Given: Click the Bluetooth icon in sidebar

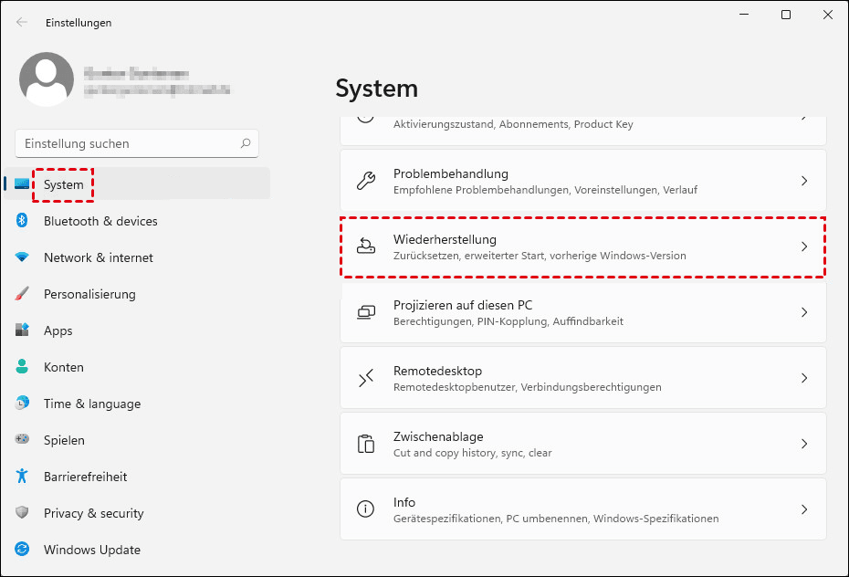Looking at the screenshot, I should click(x=22, y=221).
